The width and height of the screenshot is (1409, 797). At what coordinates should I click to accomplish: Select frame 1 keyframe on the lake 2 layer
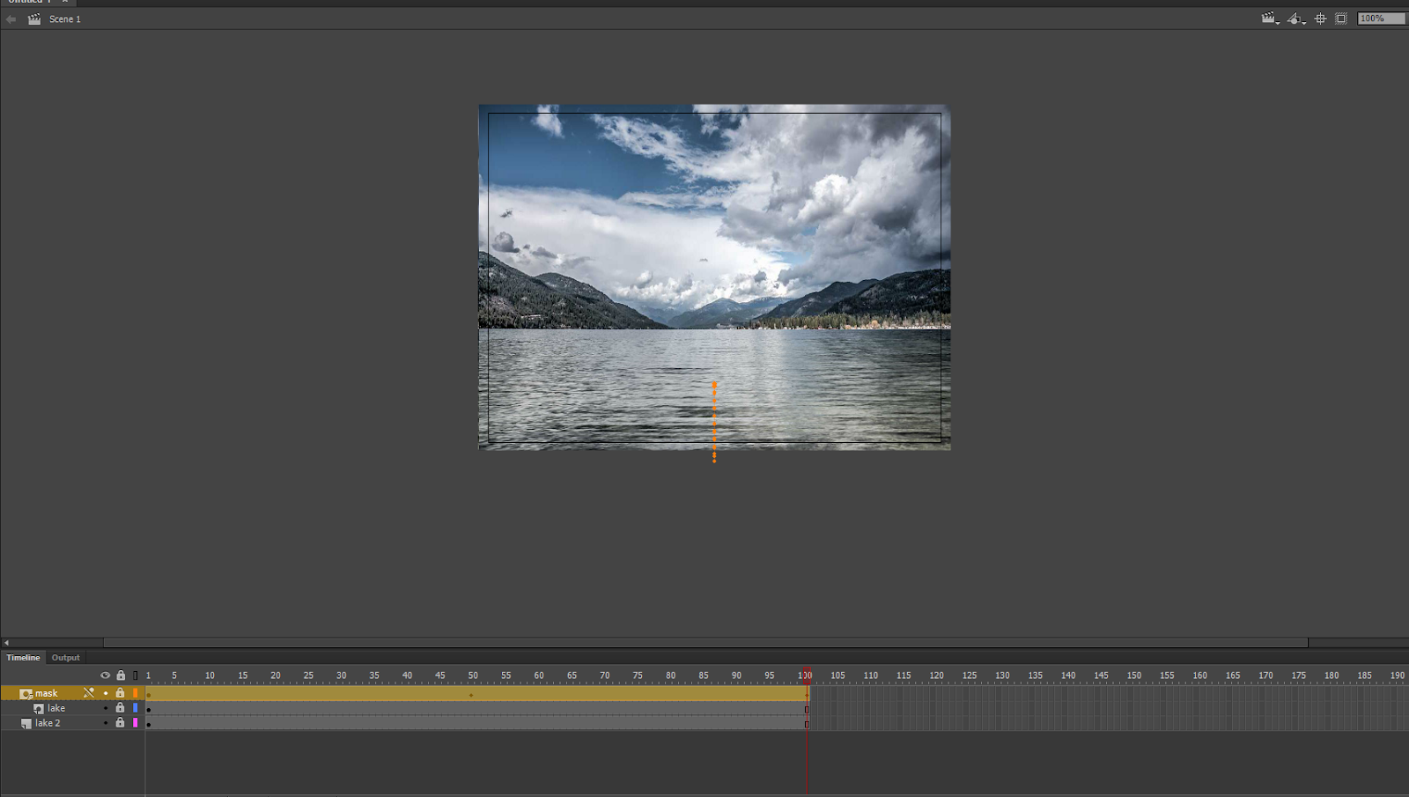click(x=149, y=724)
